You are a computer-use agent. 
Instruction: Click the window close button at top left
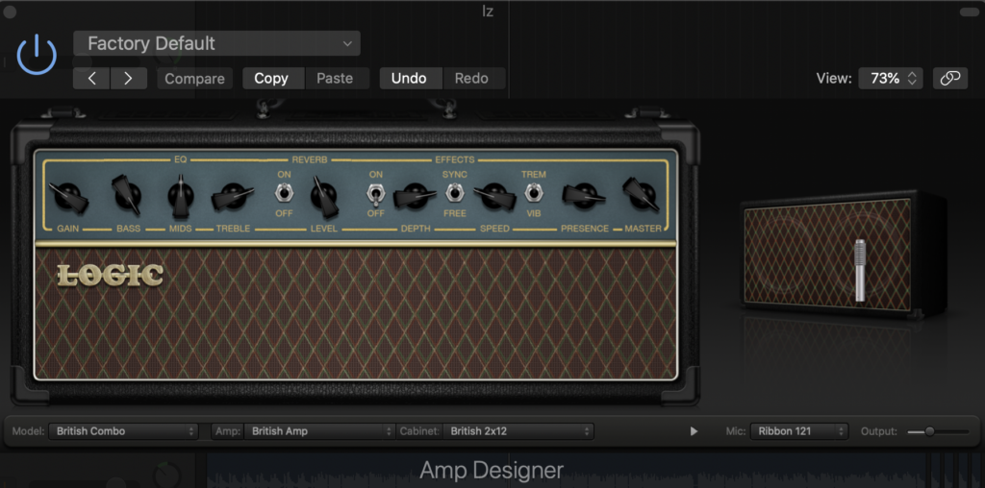coord(10,12)
